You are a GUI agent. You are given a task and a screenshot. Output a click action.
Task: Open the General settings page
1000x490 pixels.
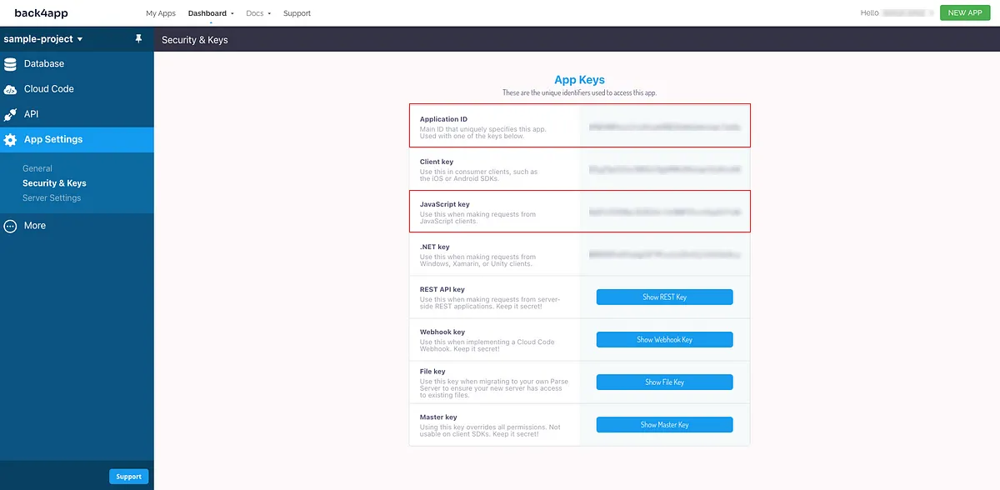37,167
